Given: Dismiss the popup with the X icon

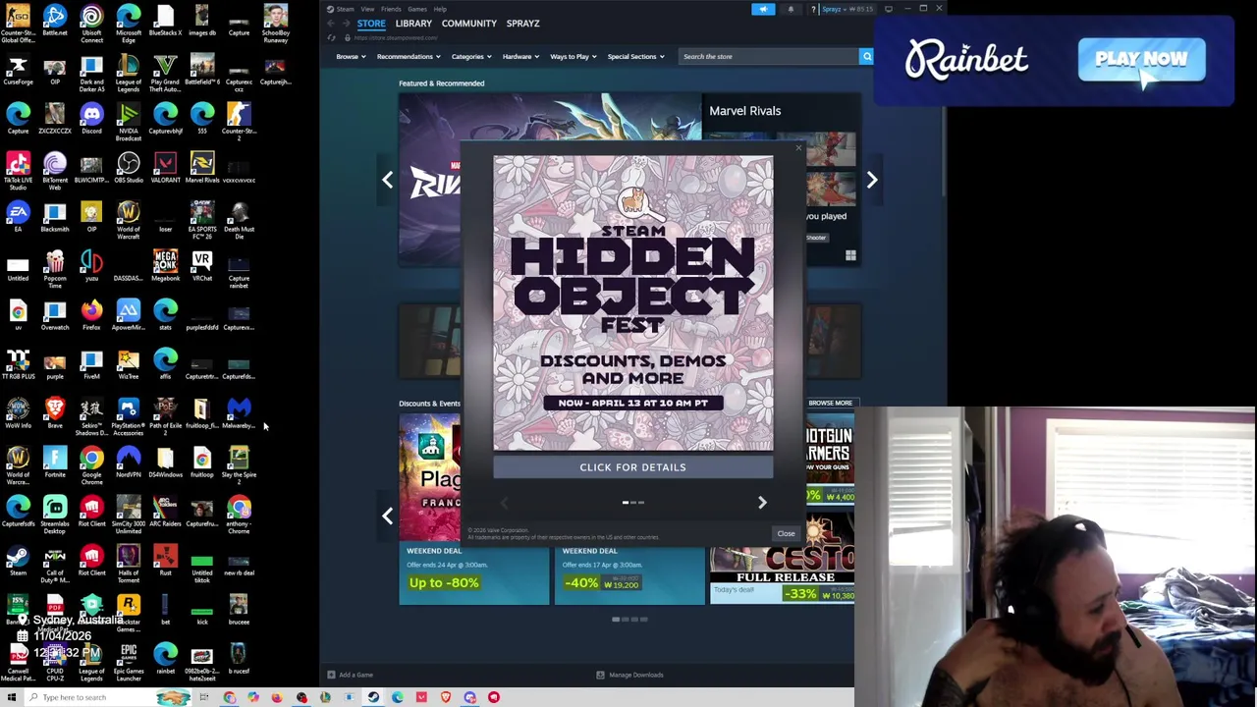Looking at the screenshot, I should (798, 148).
